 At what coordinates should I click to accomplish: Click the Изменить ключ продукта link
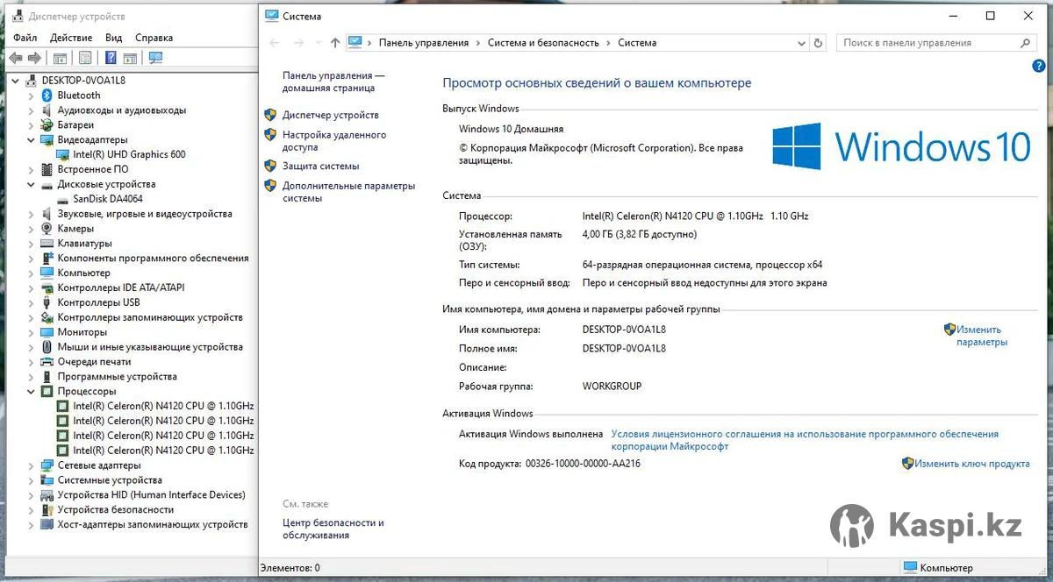pyautogui.click(x=971, y=464)
